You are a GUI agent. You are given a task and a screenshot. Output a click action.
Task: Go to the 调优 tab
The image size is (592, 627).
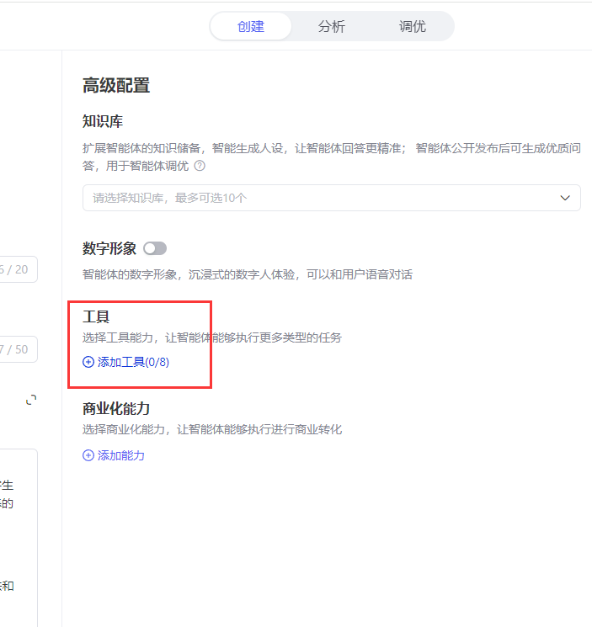(x=412, y=26)
